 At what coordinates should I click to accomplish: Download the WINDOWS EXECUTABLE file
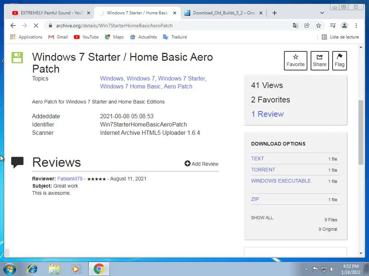click(x=281, y=181)
